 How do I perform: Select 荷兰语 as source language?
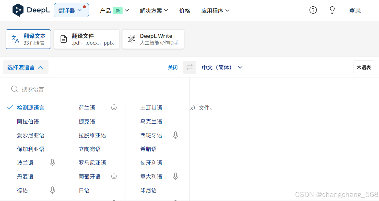(87, 108)
